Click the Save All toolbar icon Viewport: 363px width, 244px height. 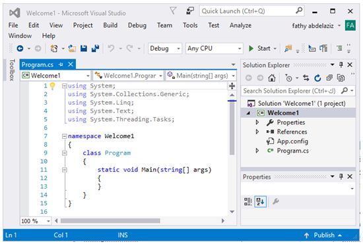pos(95,49)
